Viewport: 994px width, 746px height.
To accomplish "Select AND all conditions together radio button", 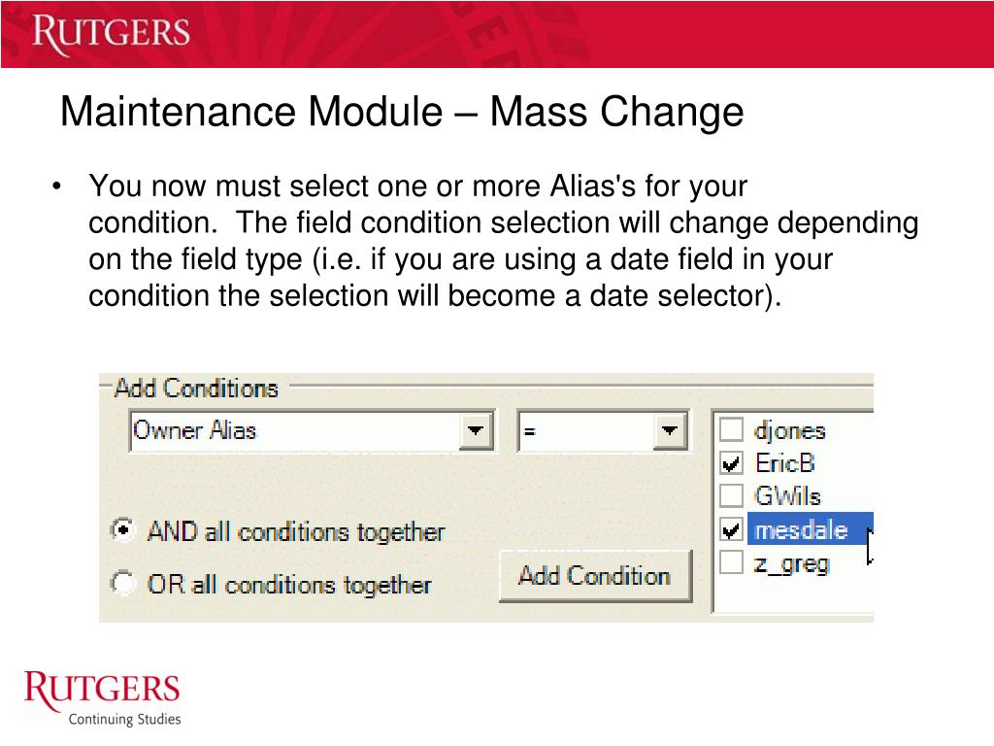I will tap(123, 529).
